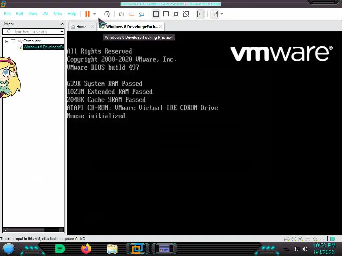The image size is (342, 256).
Task: Switch to the Home tab
Action: pos(81,27)
